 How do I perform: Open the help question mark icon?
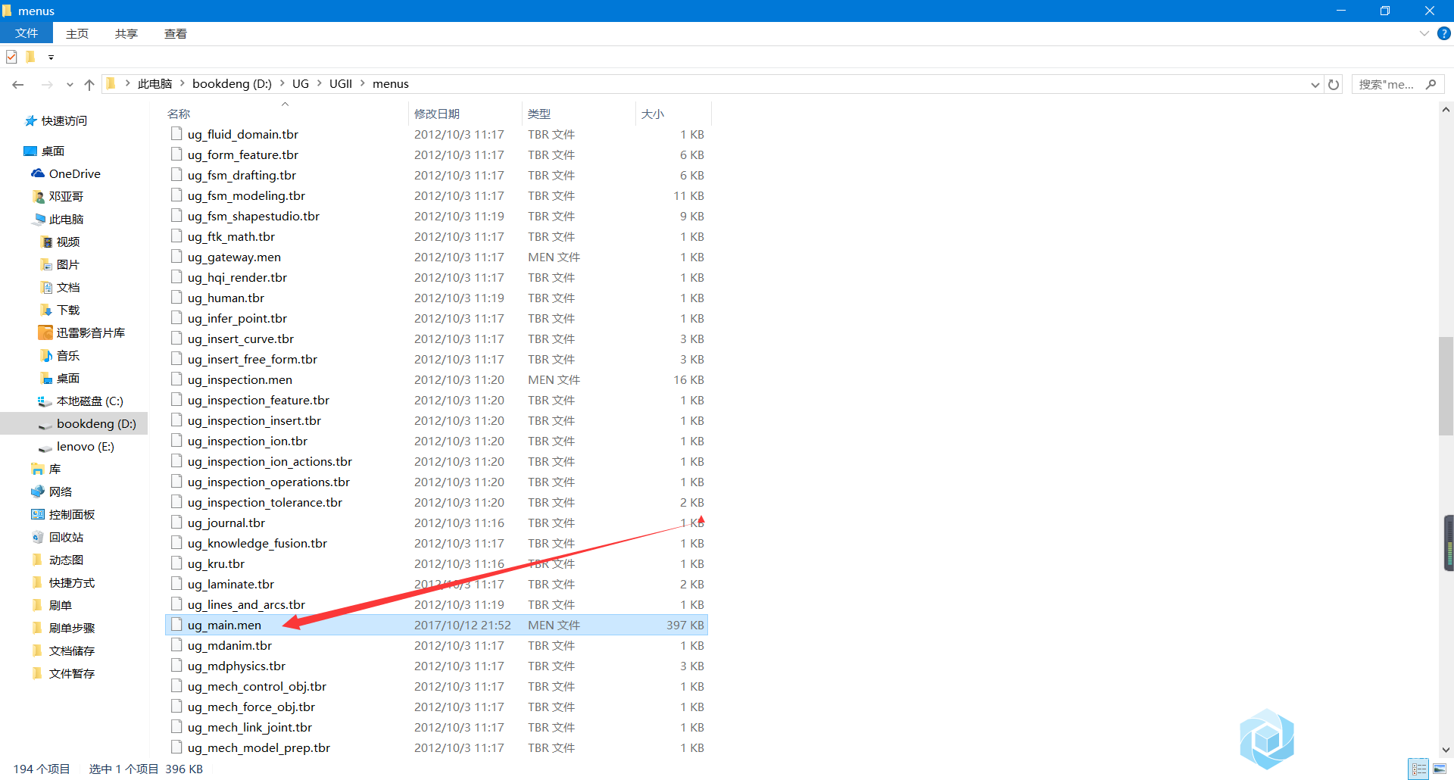[x=1443, y=33]
